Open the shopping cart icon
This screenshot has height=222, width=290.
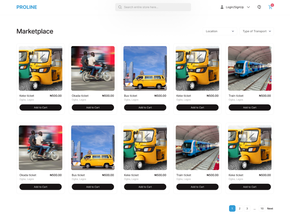(x=270, y=7)
